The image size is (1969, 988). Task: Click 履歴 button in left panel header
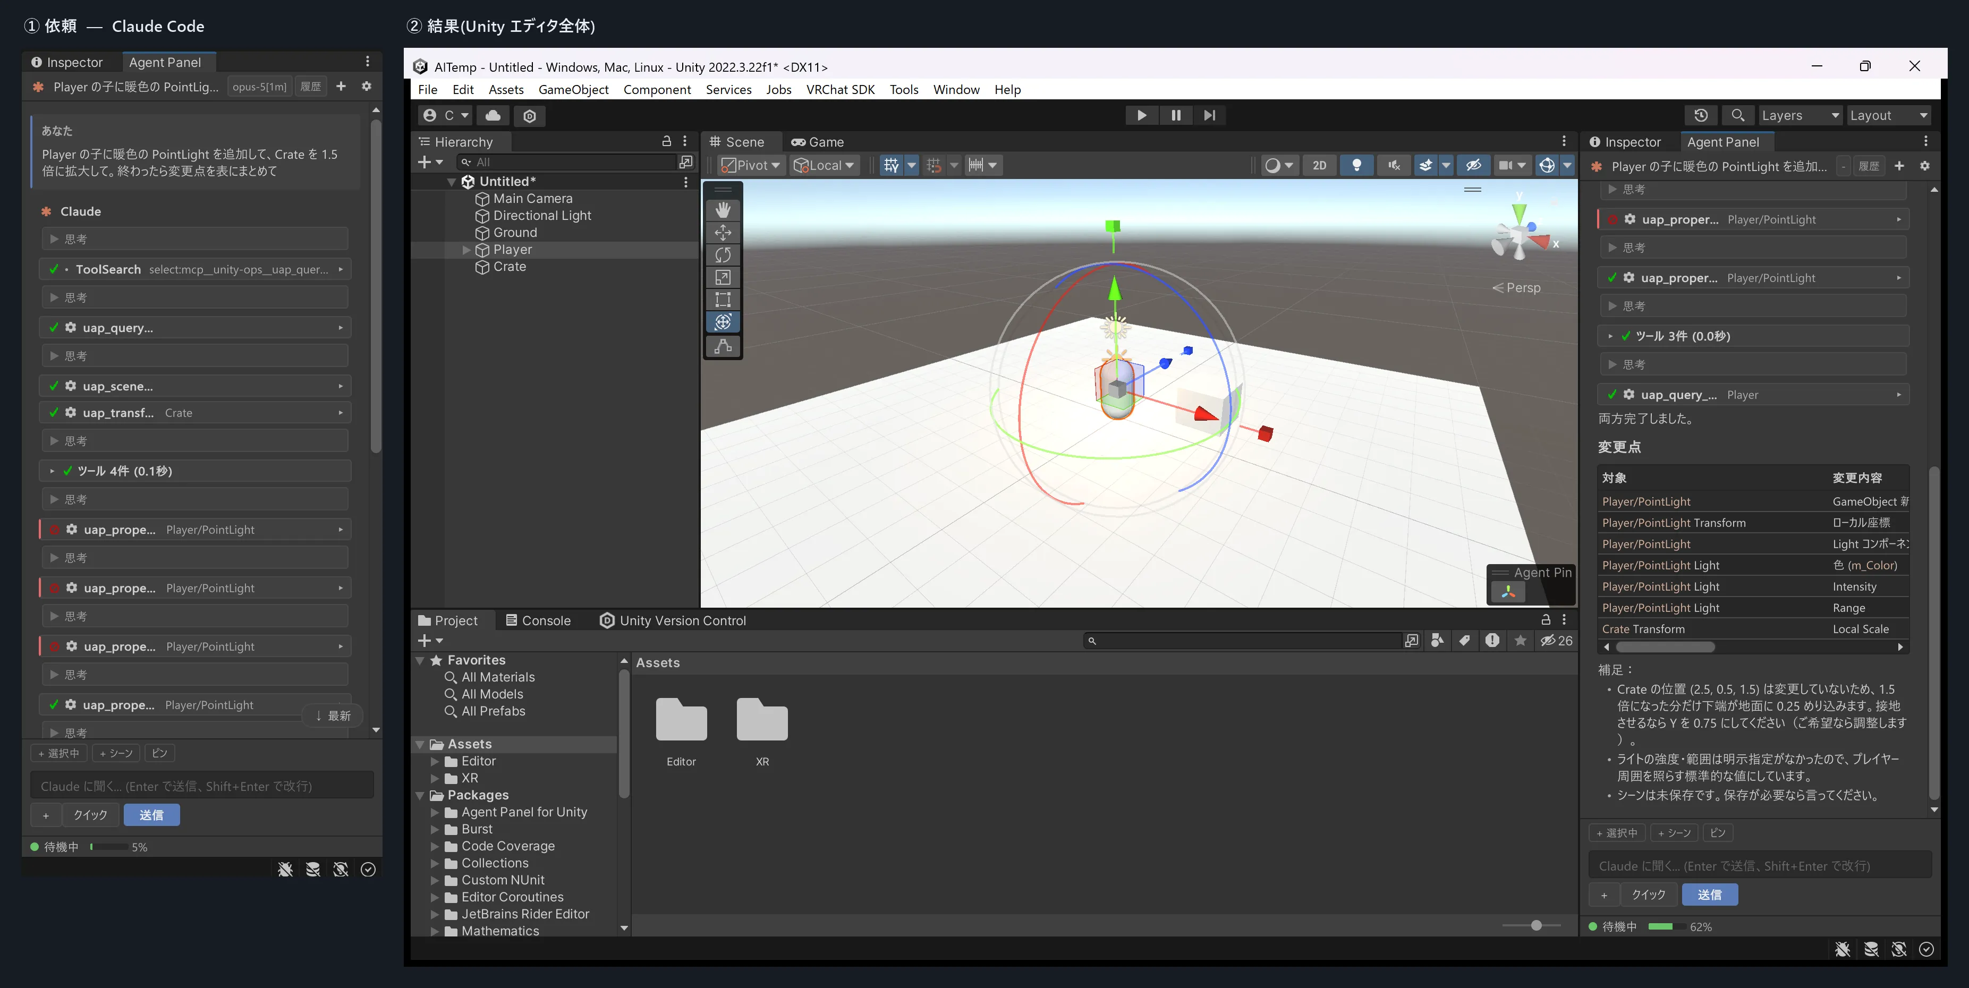coord(310,87)
